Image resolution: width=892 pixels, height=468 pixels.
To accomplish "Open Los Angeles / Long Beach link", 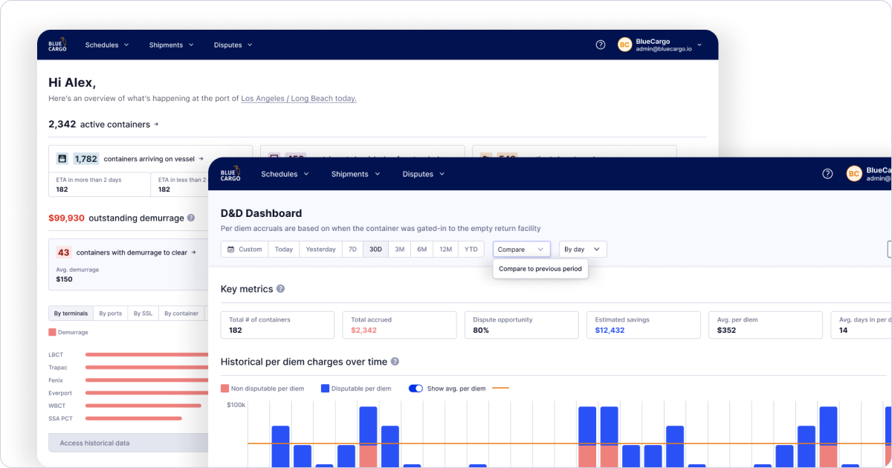I will pyautogui.click(x=299, y=98).
